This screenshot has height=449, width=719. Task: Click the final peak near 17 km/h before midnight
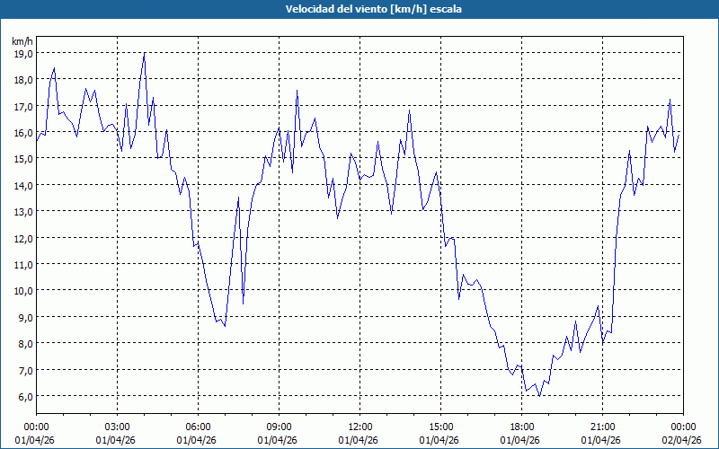coord(670,100)
